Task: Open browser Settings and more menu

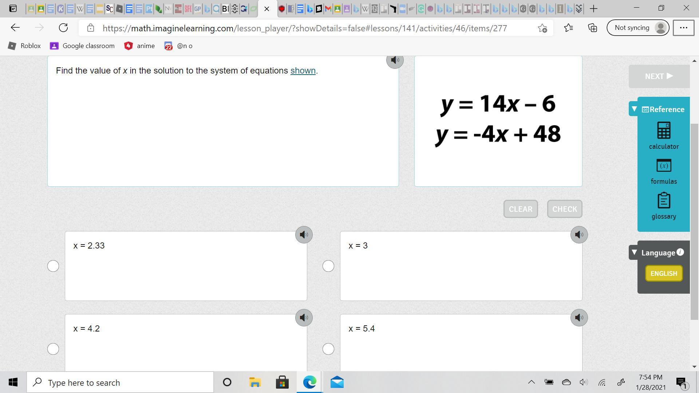Action: [683, 28]
